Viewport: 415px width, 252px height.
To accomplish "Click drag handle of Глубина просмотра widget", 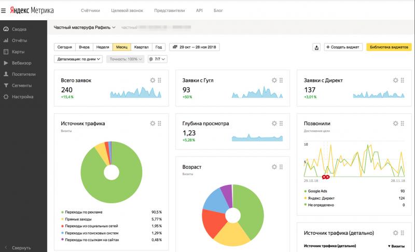I will (x=281, y=124).
